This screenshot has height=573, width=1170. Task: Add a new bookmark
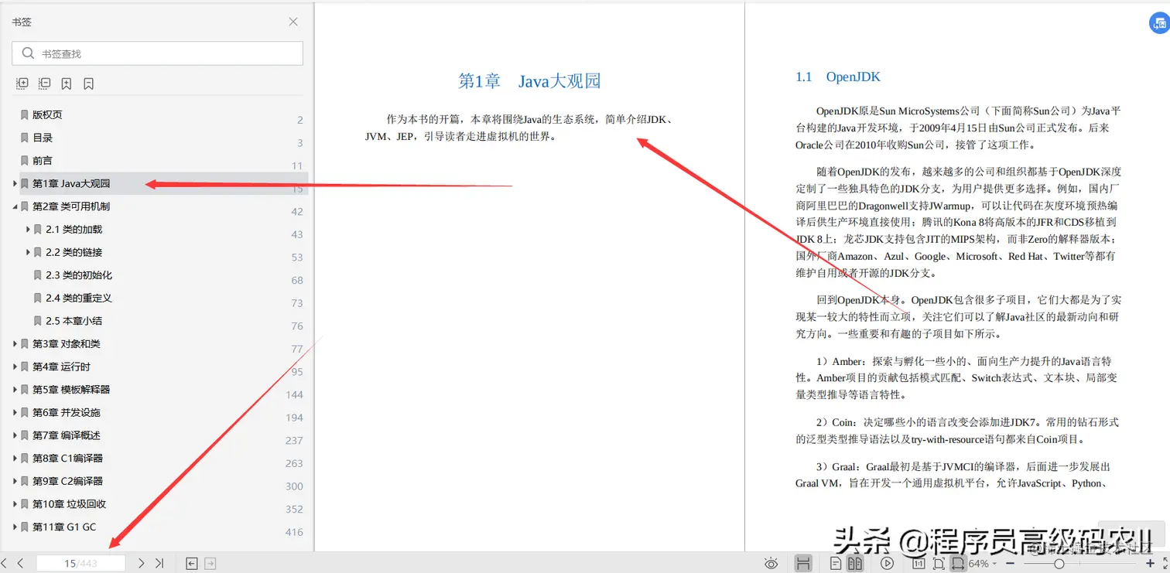coord(67,83)
